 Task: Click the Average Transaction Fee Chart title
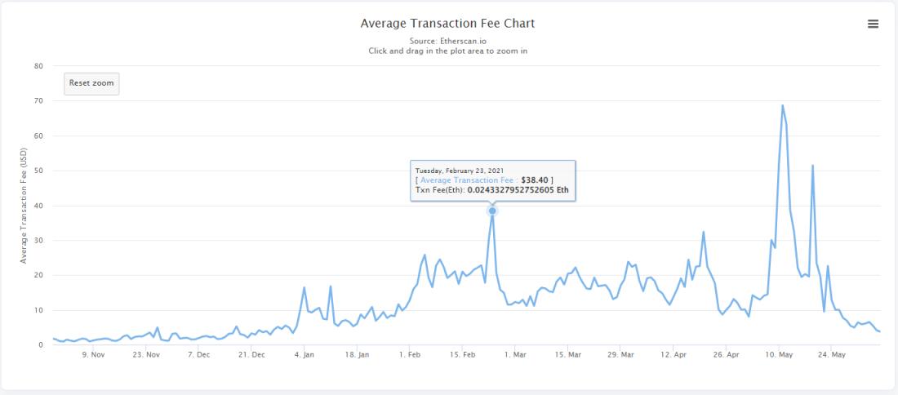coord(447,24)
